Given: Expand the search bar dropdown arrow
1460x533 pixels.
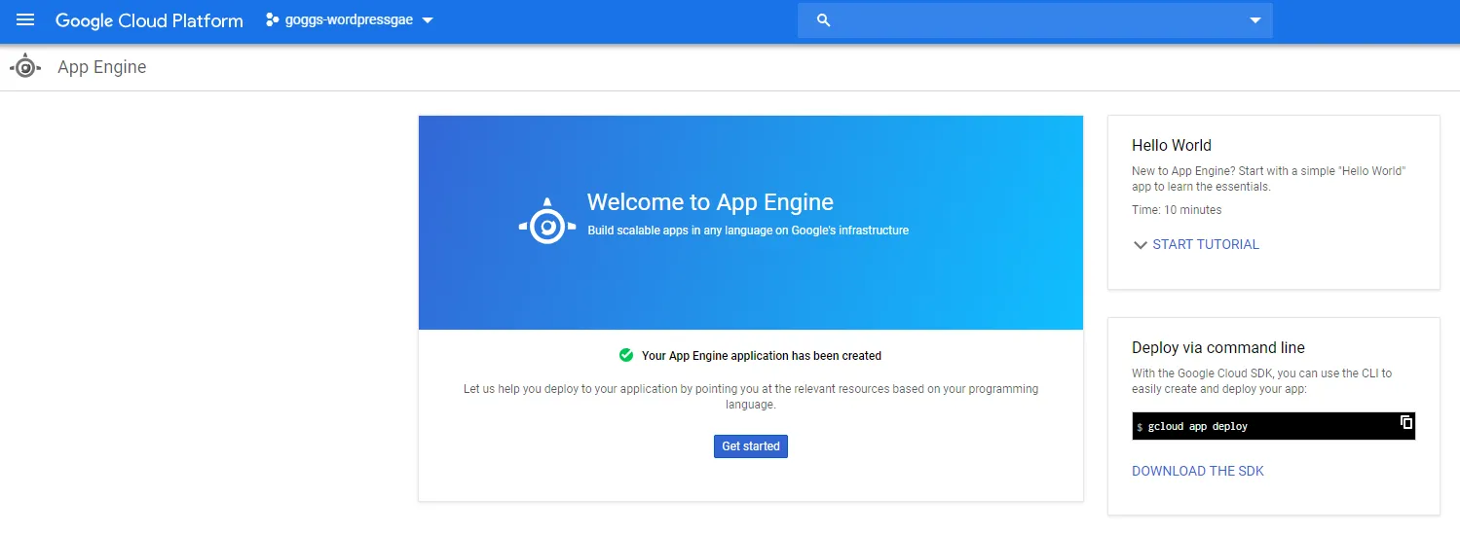Looking at the screenshot, I should tap(1254, 20).
